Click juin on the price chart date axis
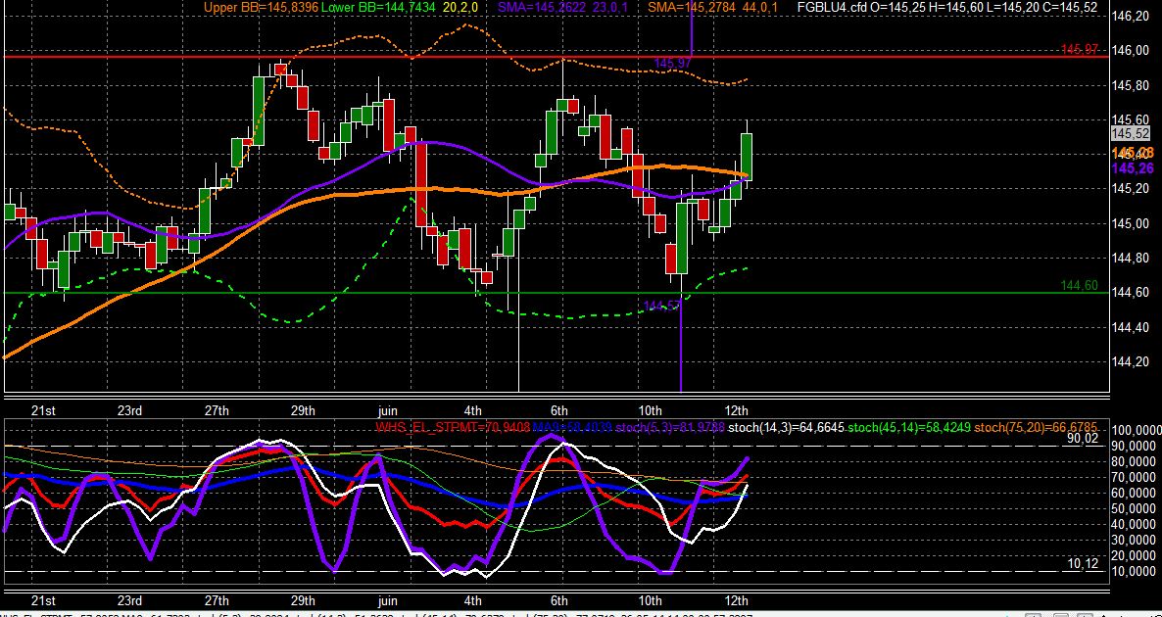Screen dimensions: 1162x617 [x=388, y=411]
